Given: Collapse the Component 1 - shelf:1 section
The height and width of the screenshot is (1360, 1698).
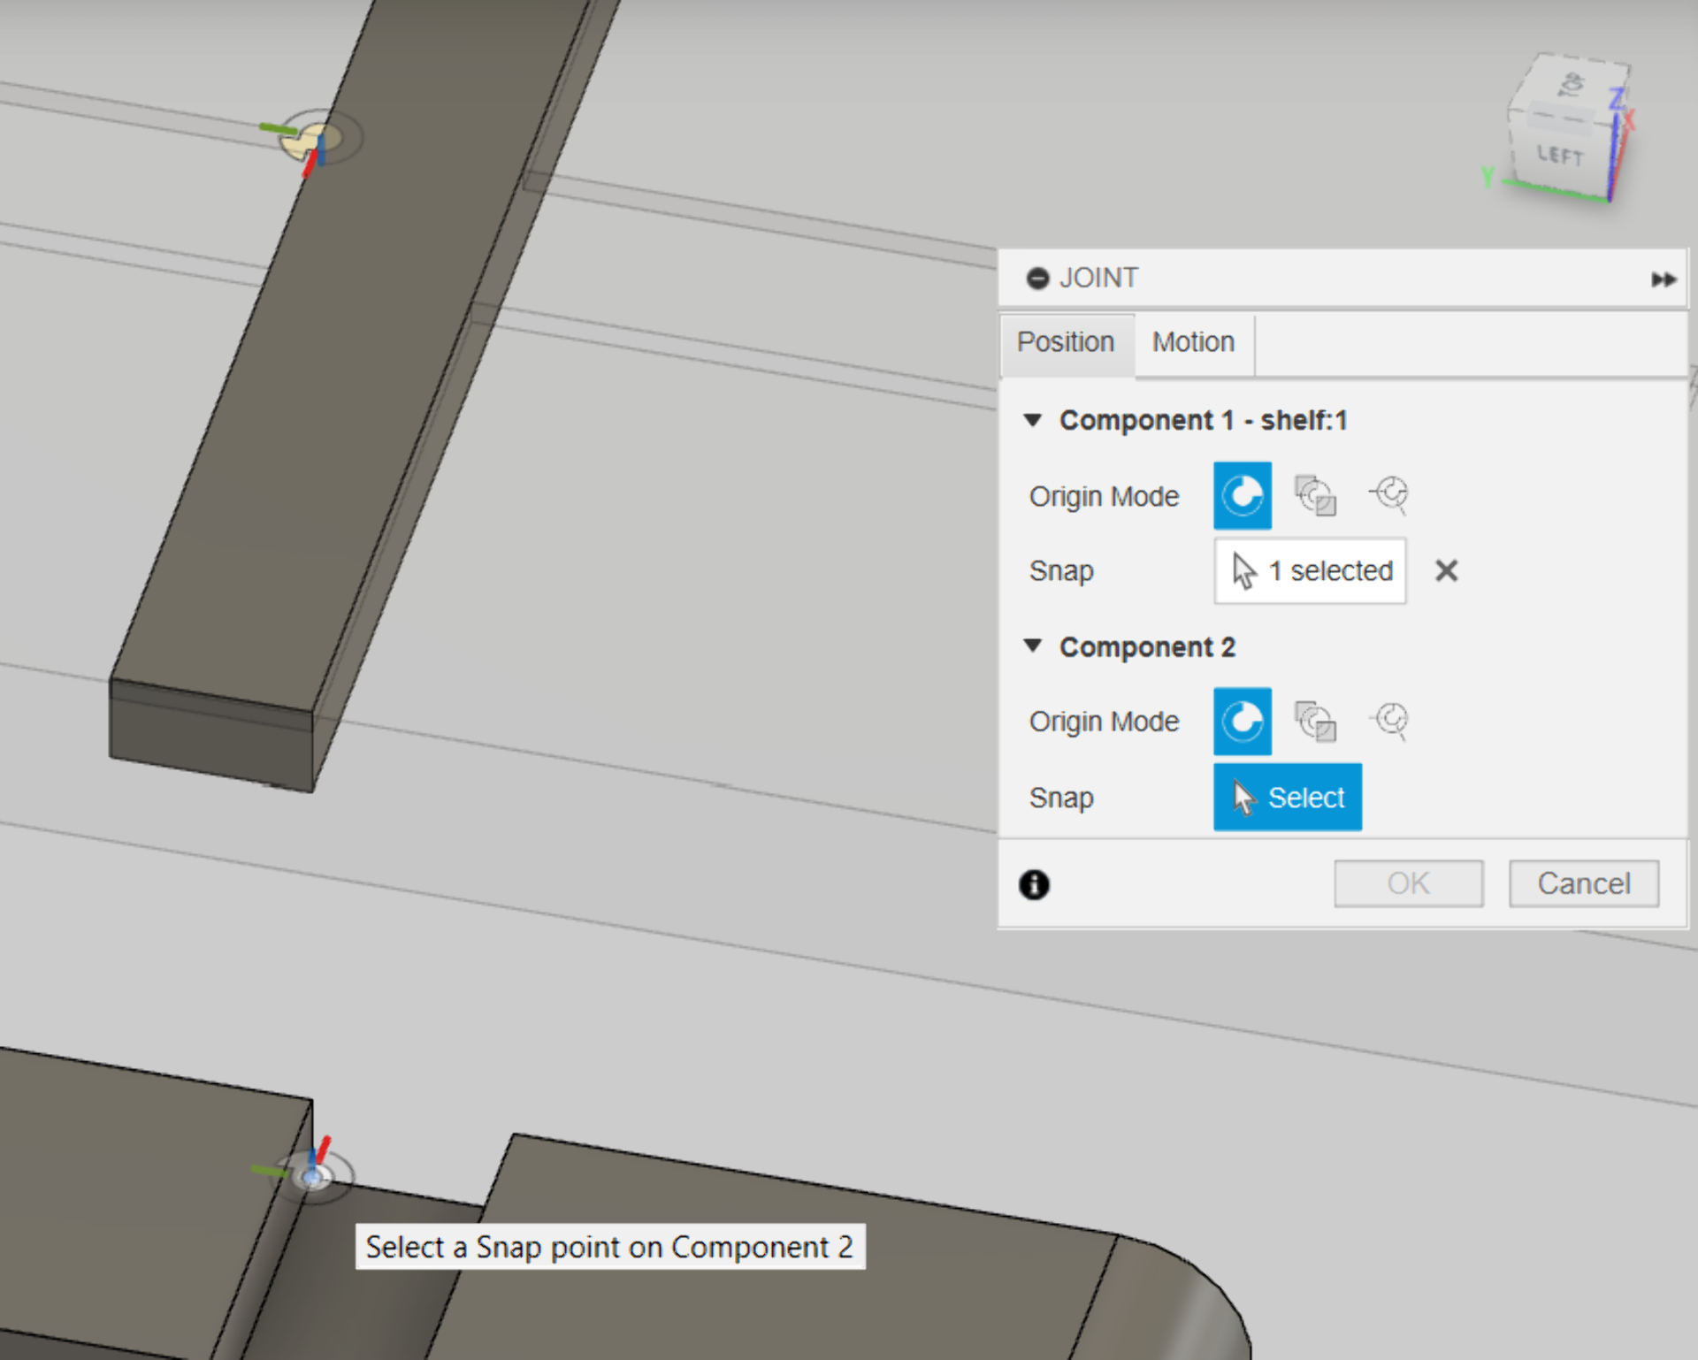Looking at the screenshot, I should pyautogui.click(x=1032, y=419).
